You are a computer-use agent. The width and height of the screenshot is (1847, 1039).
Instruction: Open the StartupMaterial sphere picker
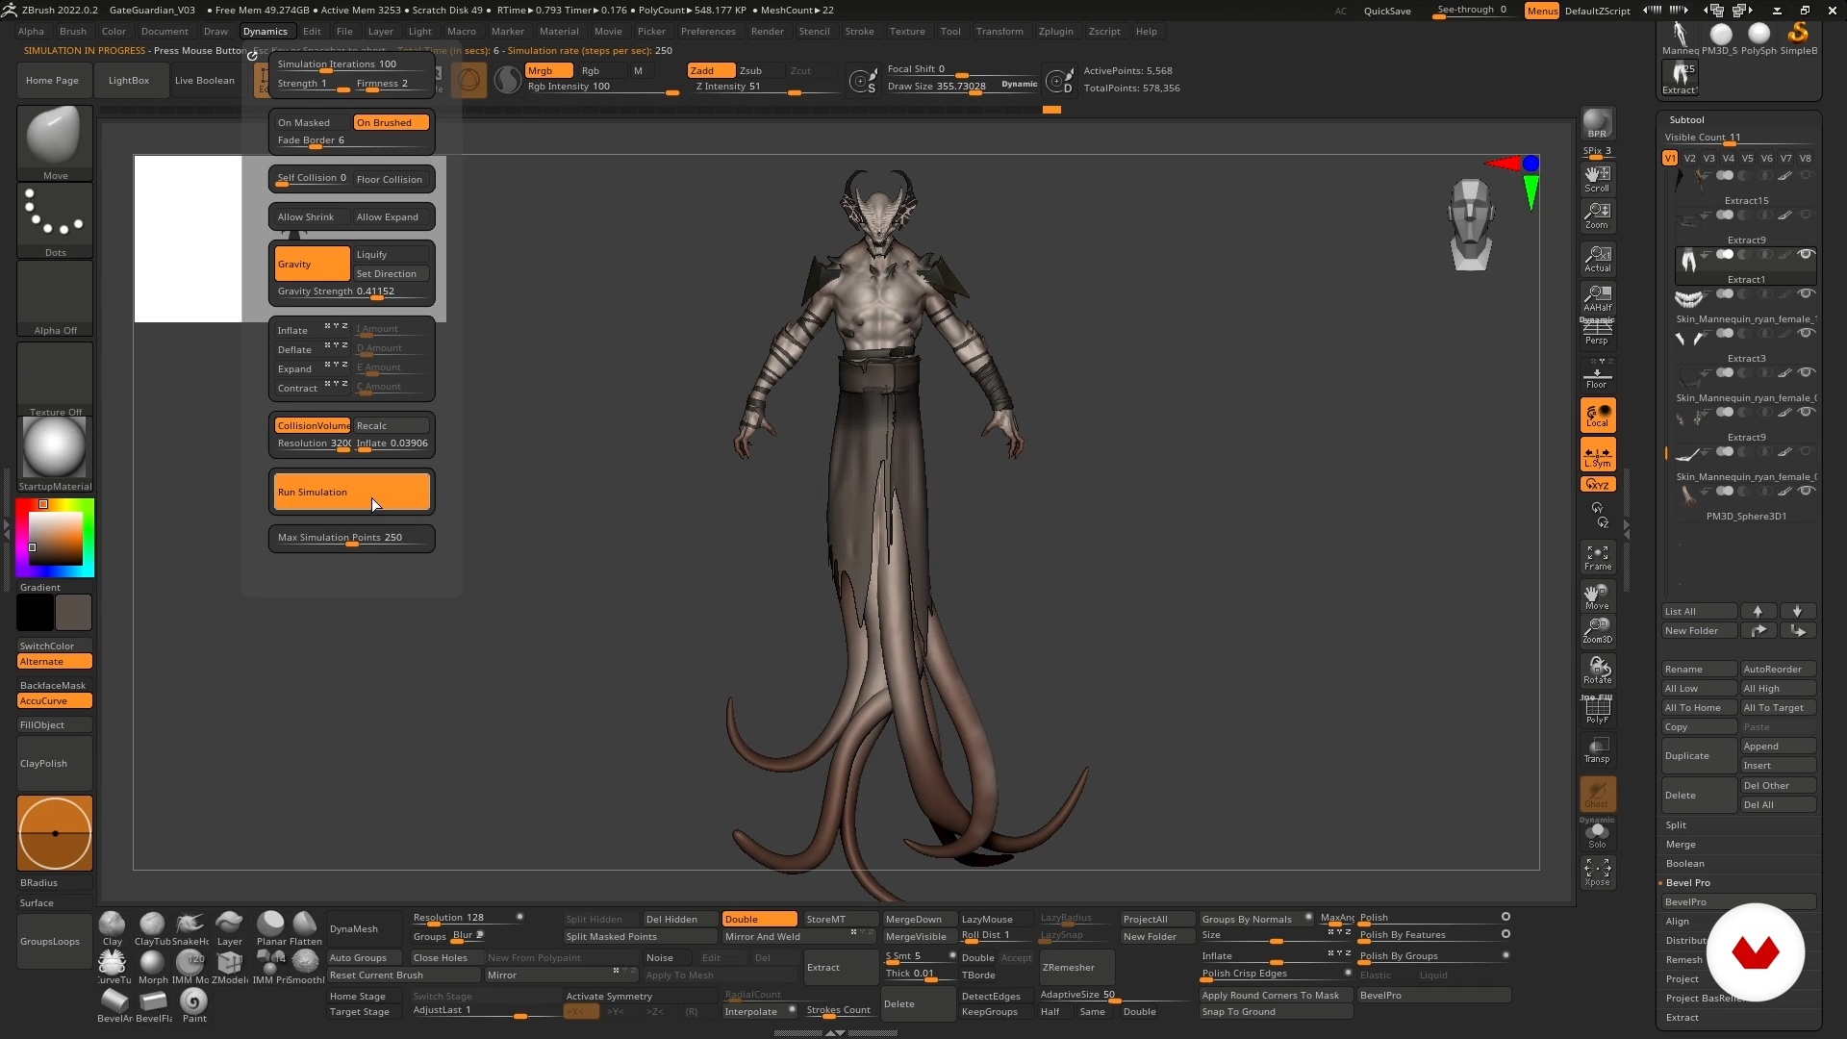pos(55,454)
